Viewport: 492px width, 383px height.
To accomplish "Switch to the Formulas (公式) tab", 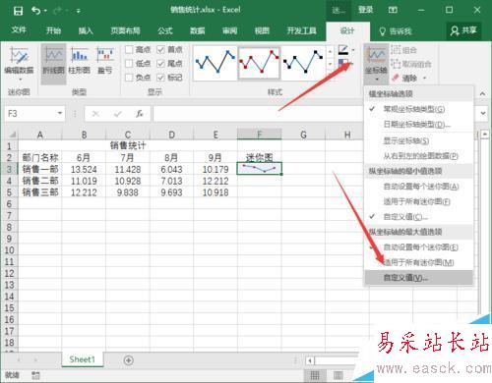I will pyautogui.click(x=165, y=30).
